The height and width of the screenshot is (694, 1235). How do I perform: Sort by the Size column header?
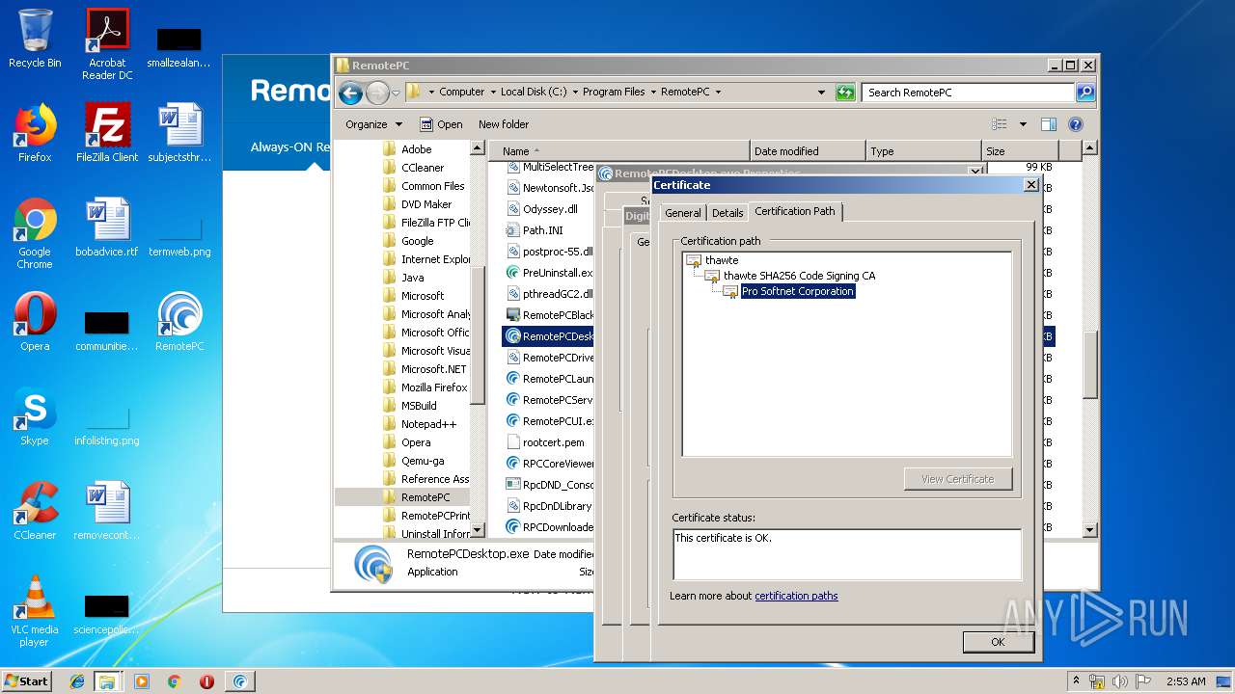point(1020,151)
